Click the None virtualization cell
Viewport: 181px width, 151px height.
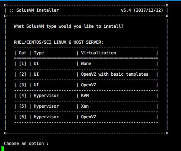click(x=86, y=64)
